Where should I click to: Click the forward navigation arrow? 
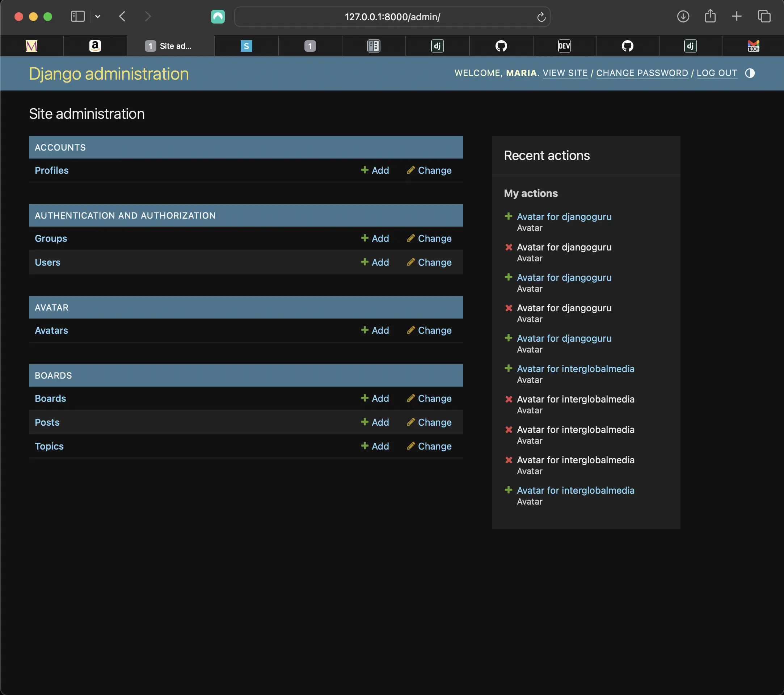click(x=148, y=17)
